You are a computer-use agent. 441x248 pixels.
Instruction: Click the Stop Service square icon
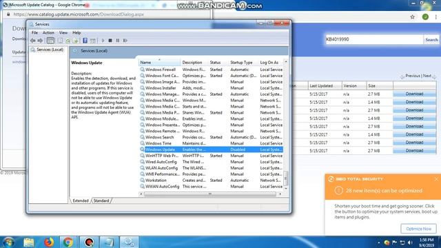[110, 41]
